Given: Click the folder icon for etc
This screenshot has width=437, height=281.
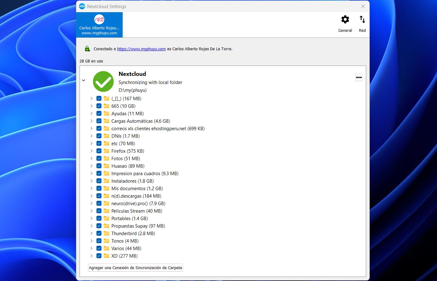Looking at the screenshot, I should (106, 143).
